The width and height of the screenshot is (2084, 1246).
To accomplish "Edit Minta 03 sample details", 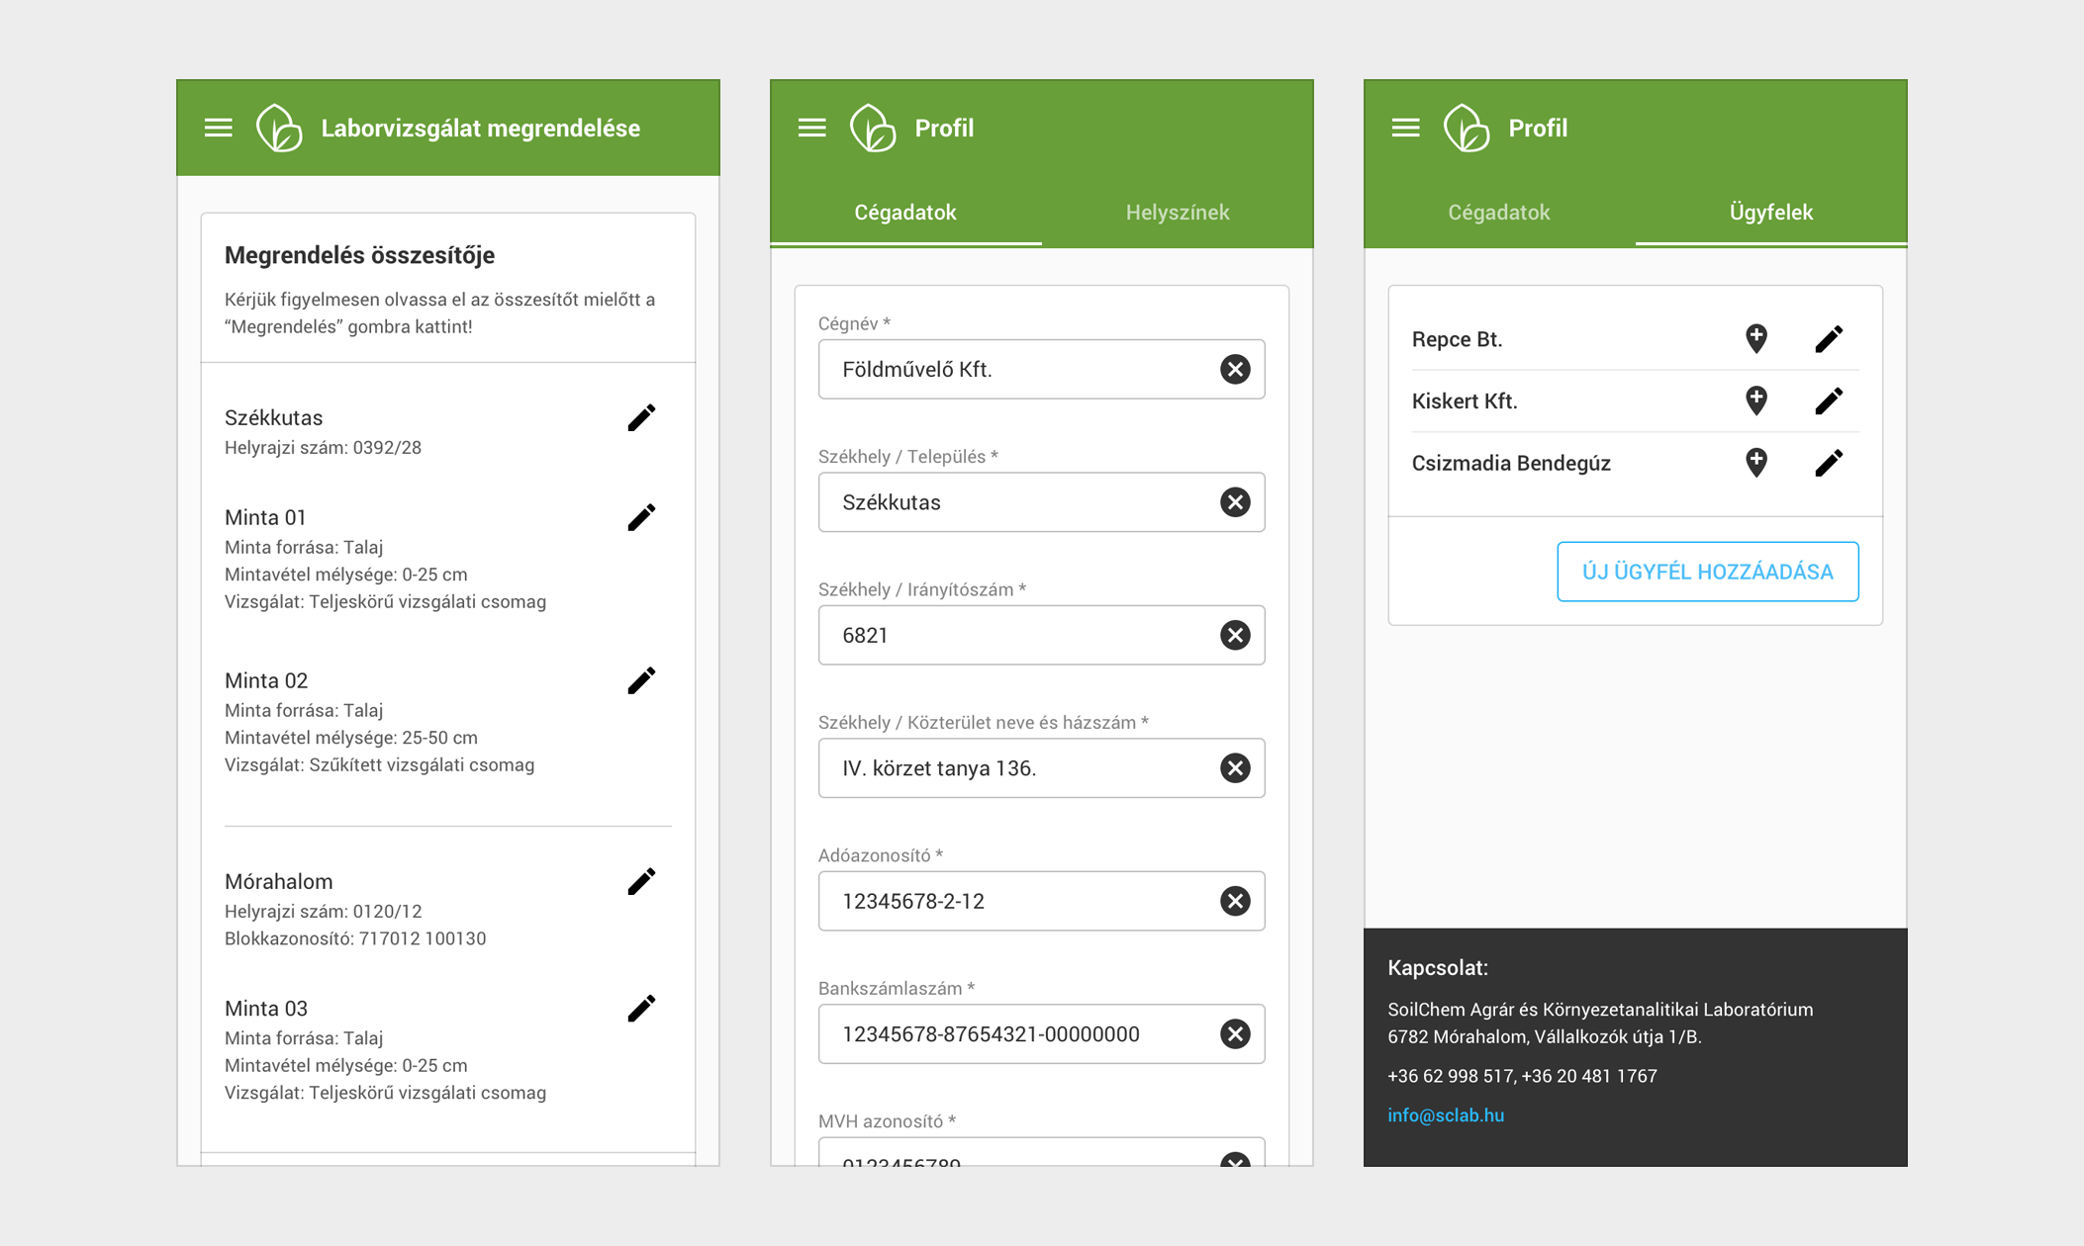I will click(641, 1009).
